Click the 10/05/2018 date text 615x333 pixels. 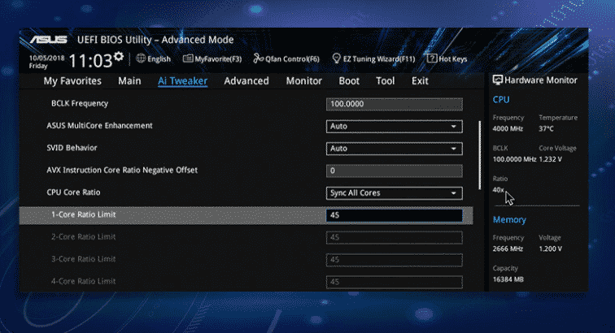pyautogui.click(x=46, y=58)
